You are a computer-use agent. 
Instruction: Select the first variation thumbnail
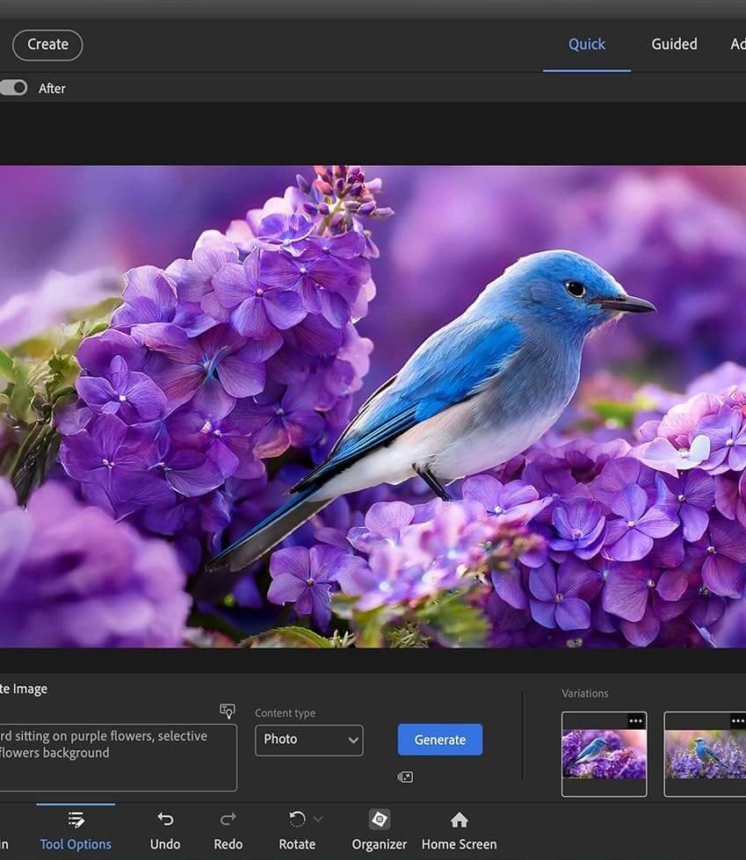[604, 755]
